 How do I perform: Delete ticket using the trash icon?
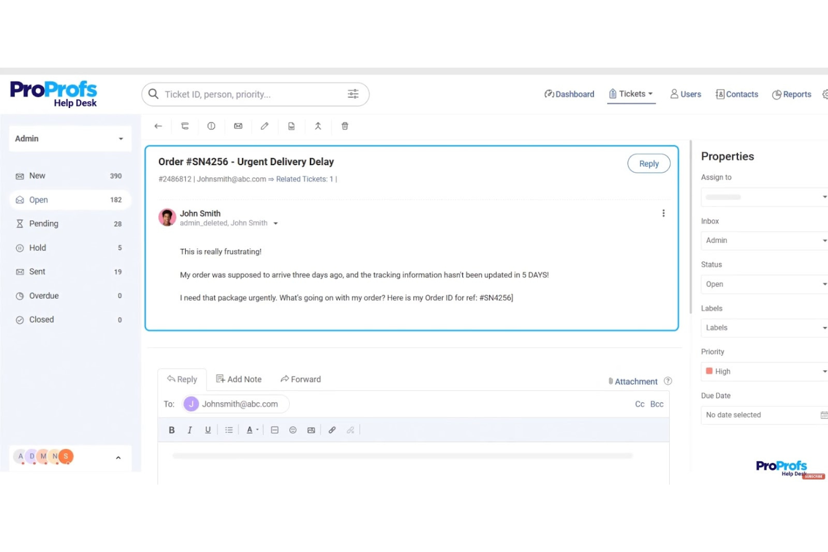pyautogui.click(x=345, y=126)
